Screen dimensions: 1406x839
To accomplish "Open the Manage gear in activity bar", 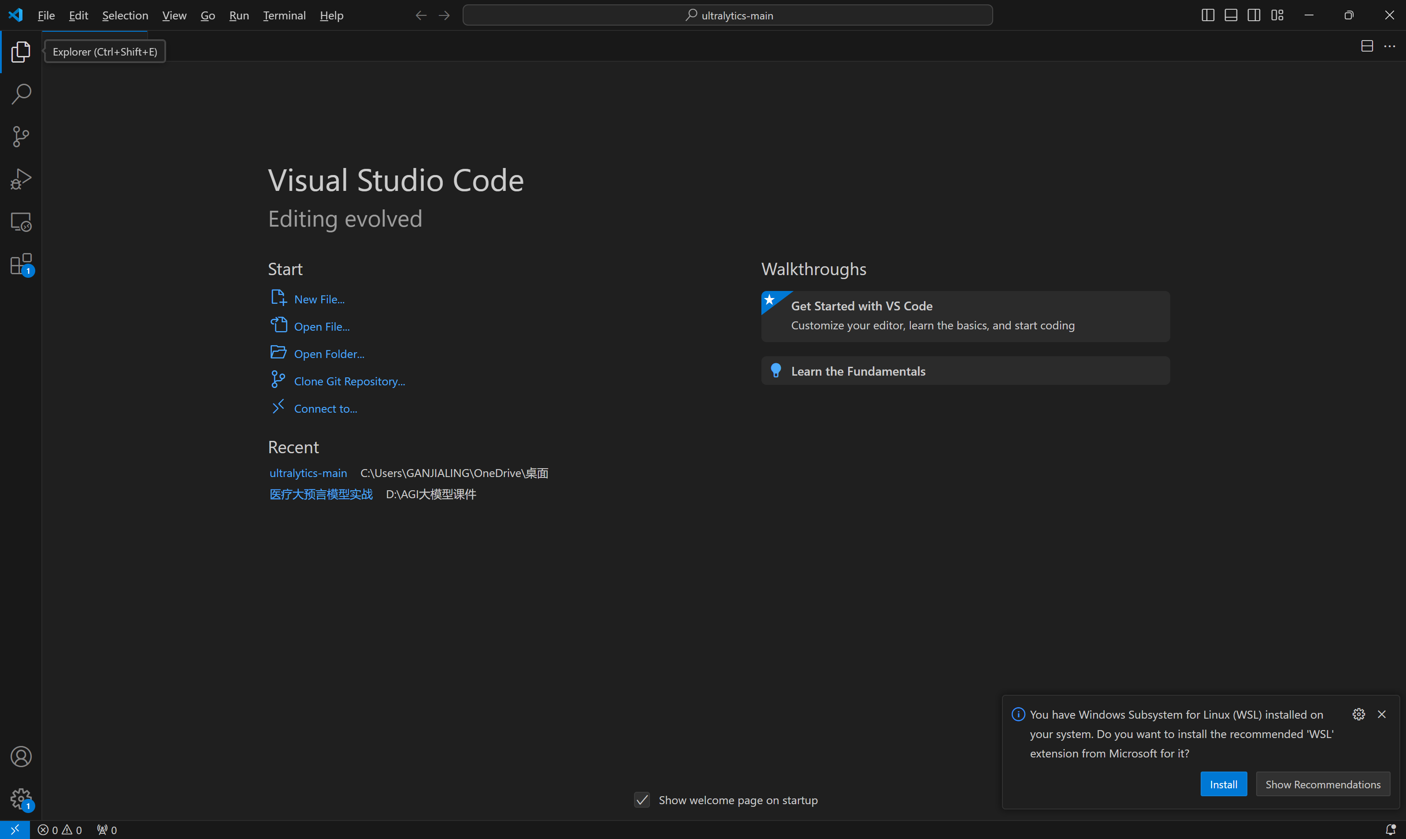I will click(x=21, y=799).
